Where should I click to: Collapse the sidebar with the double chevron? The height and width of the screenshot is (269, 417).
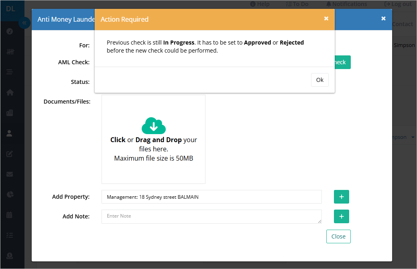[24, 23]
